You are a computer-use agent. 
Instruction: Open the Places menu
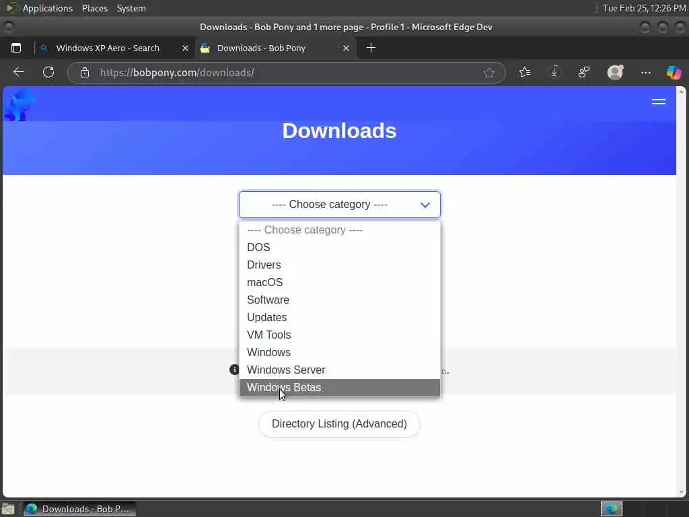[94, 8]
